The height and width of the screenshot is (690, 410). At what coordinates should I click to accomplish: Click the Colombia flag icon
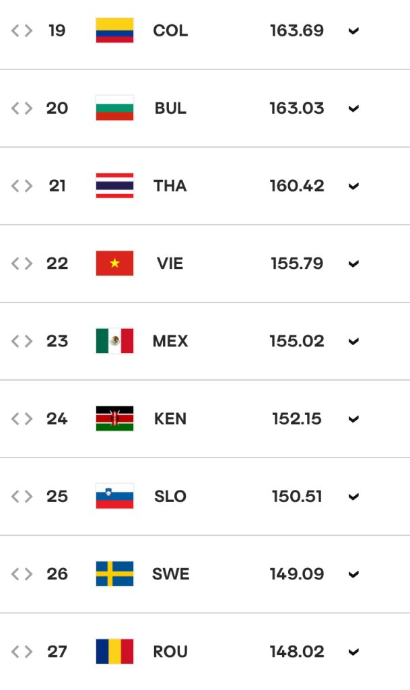pyautogui.click(x=114, y=30)
